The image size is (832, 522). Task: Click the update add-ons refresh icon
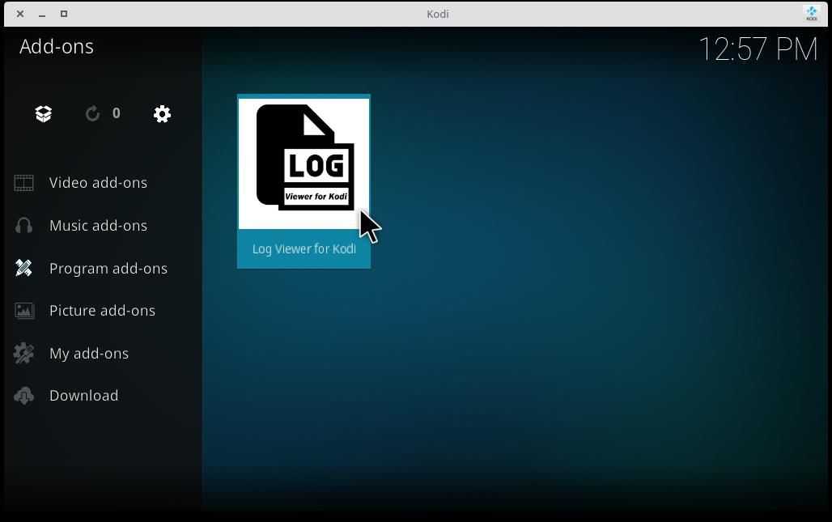pos(91,113)
